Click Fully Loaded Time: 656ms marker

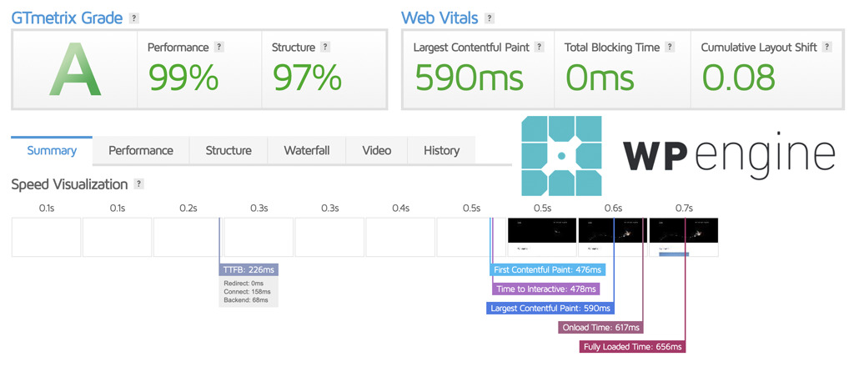(x=632, y=346)
